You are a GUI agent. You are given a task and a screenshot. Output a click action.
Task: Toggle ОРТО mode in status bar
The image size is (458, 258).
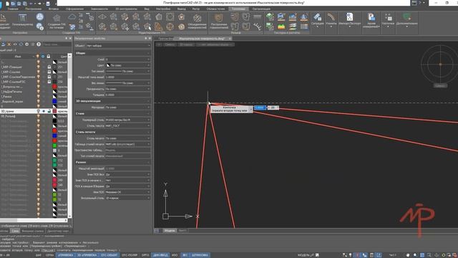(145, 255)
